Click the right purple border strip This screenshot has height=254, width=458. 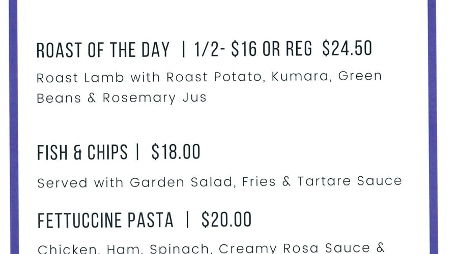pos(432,127)
